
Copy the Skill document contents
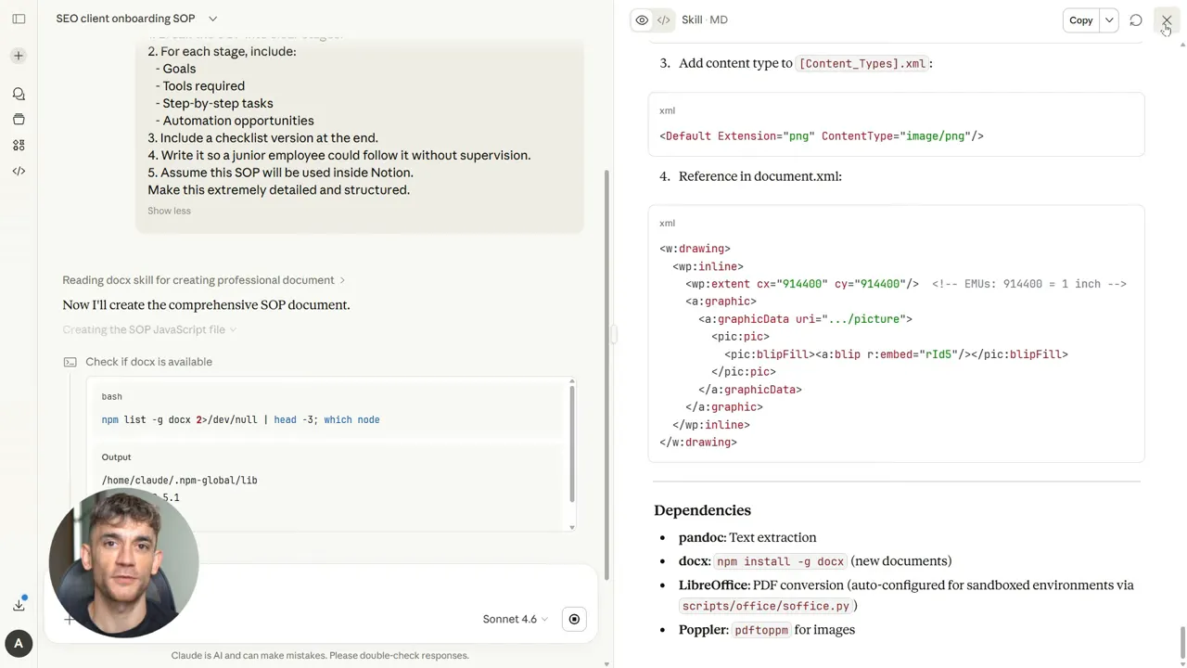1081,20
